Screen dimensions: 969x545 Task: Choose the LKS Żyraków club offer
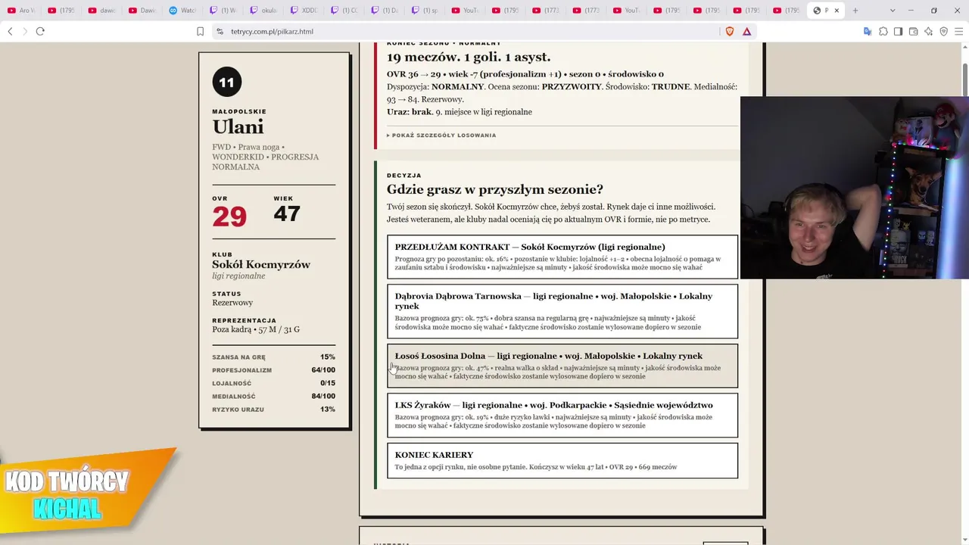(x=562, y=415)
